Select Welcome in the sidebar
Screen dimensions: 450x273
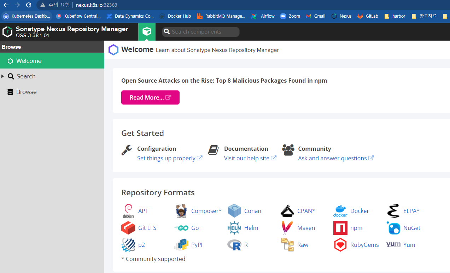click(x=52, y=61)
